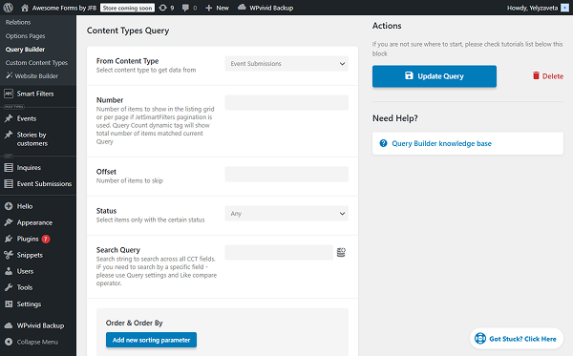
Task: Focus the Number input field
Action: (x=286, y=103)
